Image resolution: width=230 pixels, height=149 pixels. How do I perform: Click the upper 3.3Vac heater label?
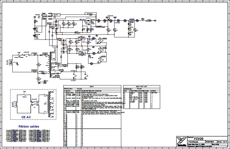[73, 71]
